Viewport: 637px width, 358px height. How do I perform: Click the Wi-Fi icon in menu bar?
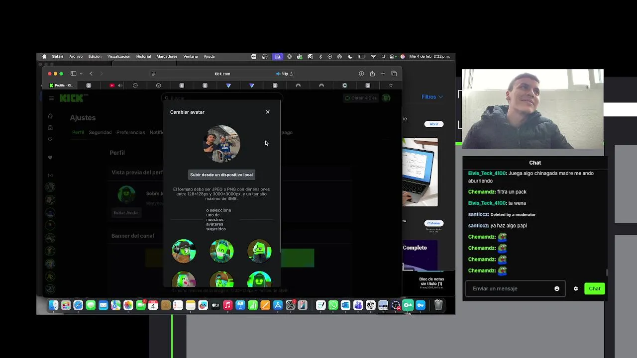click(373, 56)
